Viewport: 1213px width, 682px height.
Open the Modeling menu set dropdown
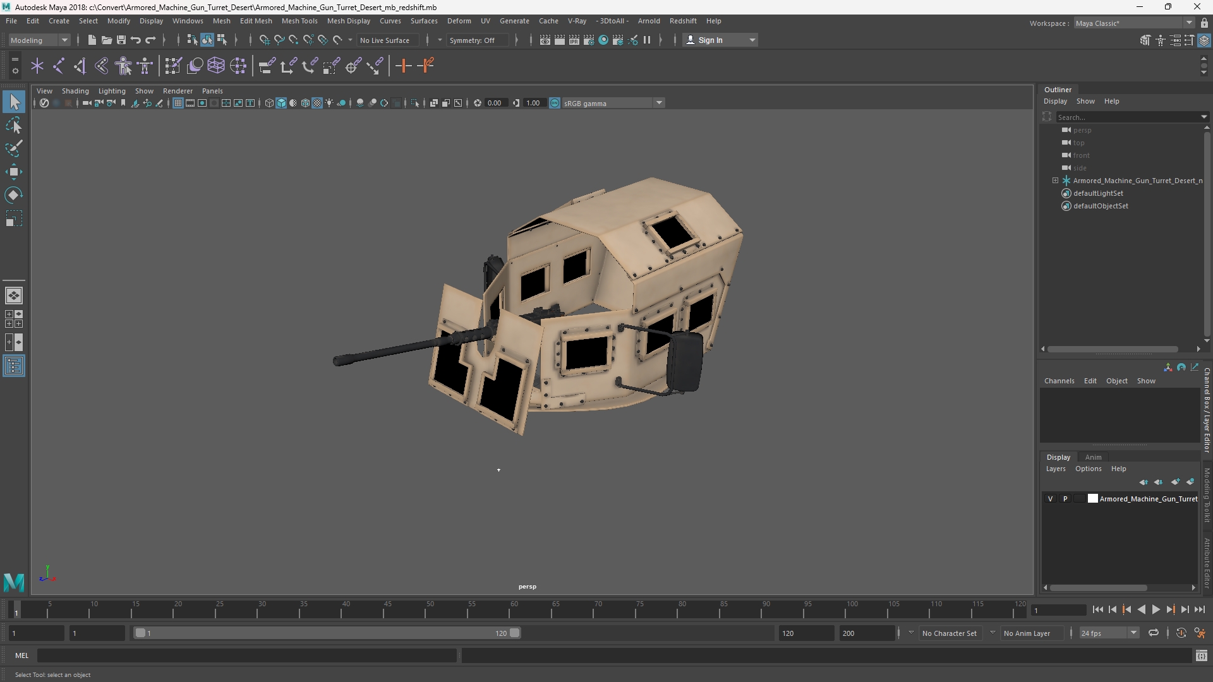39,40
